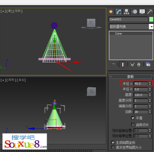This screenshot has width=154, height=152.
Task: Toggle the 平滑 smooth checkbox
Action: 133,118
